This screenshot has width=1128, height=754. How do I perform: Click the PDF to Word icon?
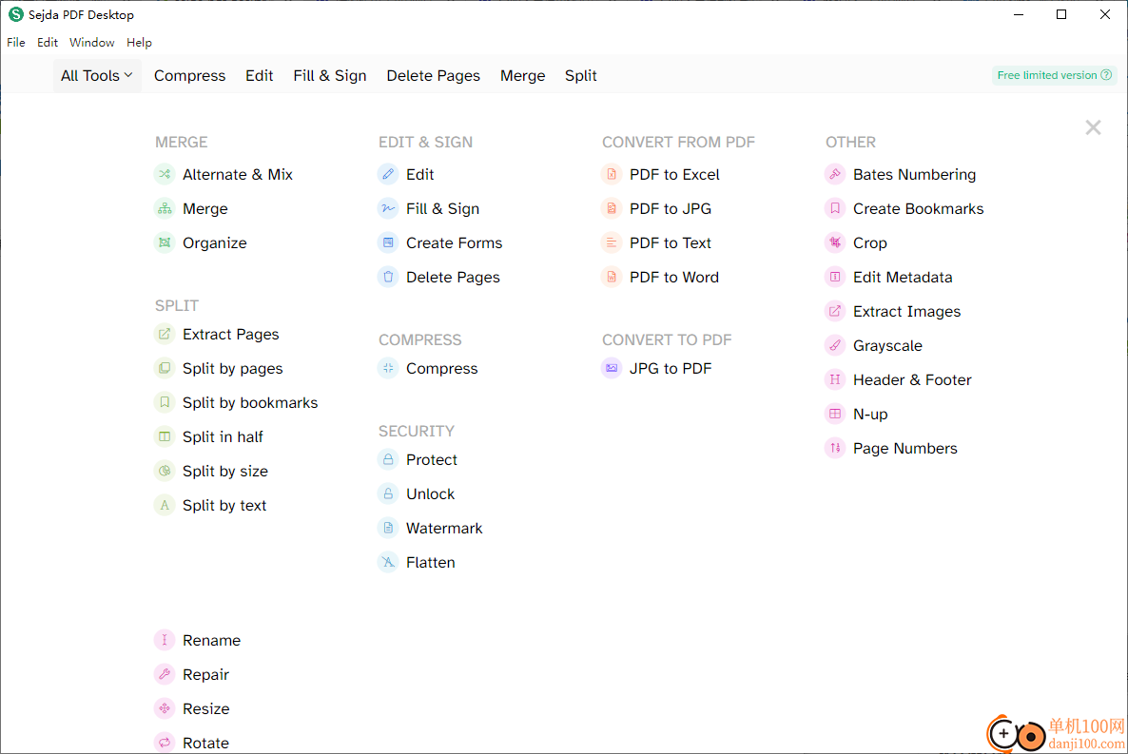click(x=612, y=277)
